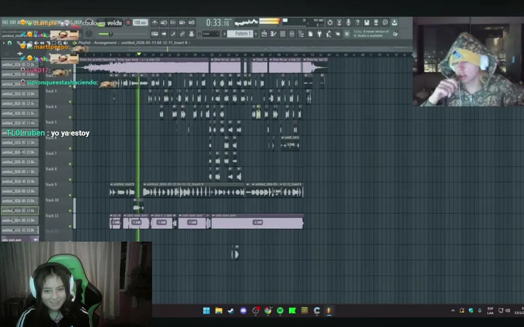Mute Track 4 with its green dot
This screenshot has height=327, width=524.
tap(71, 118)
